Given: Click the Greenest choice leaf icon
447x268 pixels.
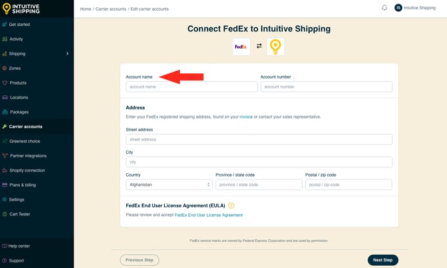Looking at the screenshot, I should tap(5, 141).
